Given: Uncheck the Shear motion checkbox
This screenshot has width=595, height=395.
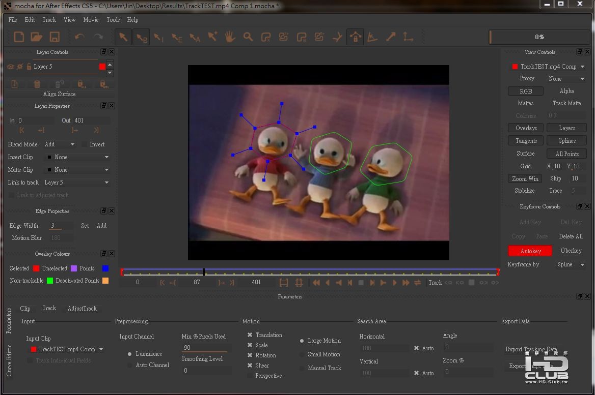Looking at the screenshot, I should pyautogui.click(x=250, y=366).
